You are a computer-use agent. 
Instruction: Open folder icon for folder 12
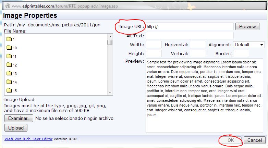click(x=9, y=65)
